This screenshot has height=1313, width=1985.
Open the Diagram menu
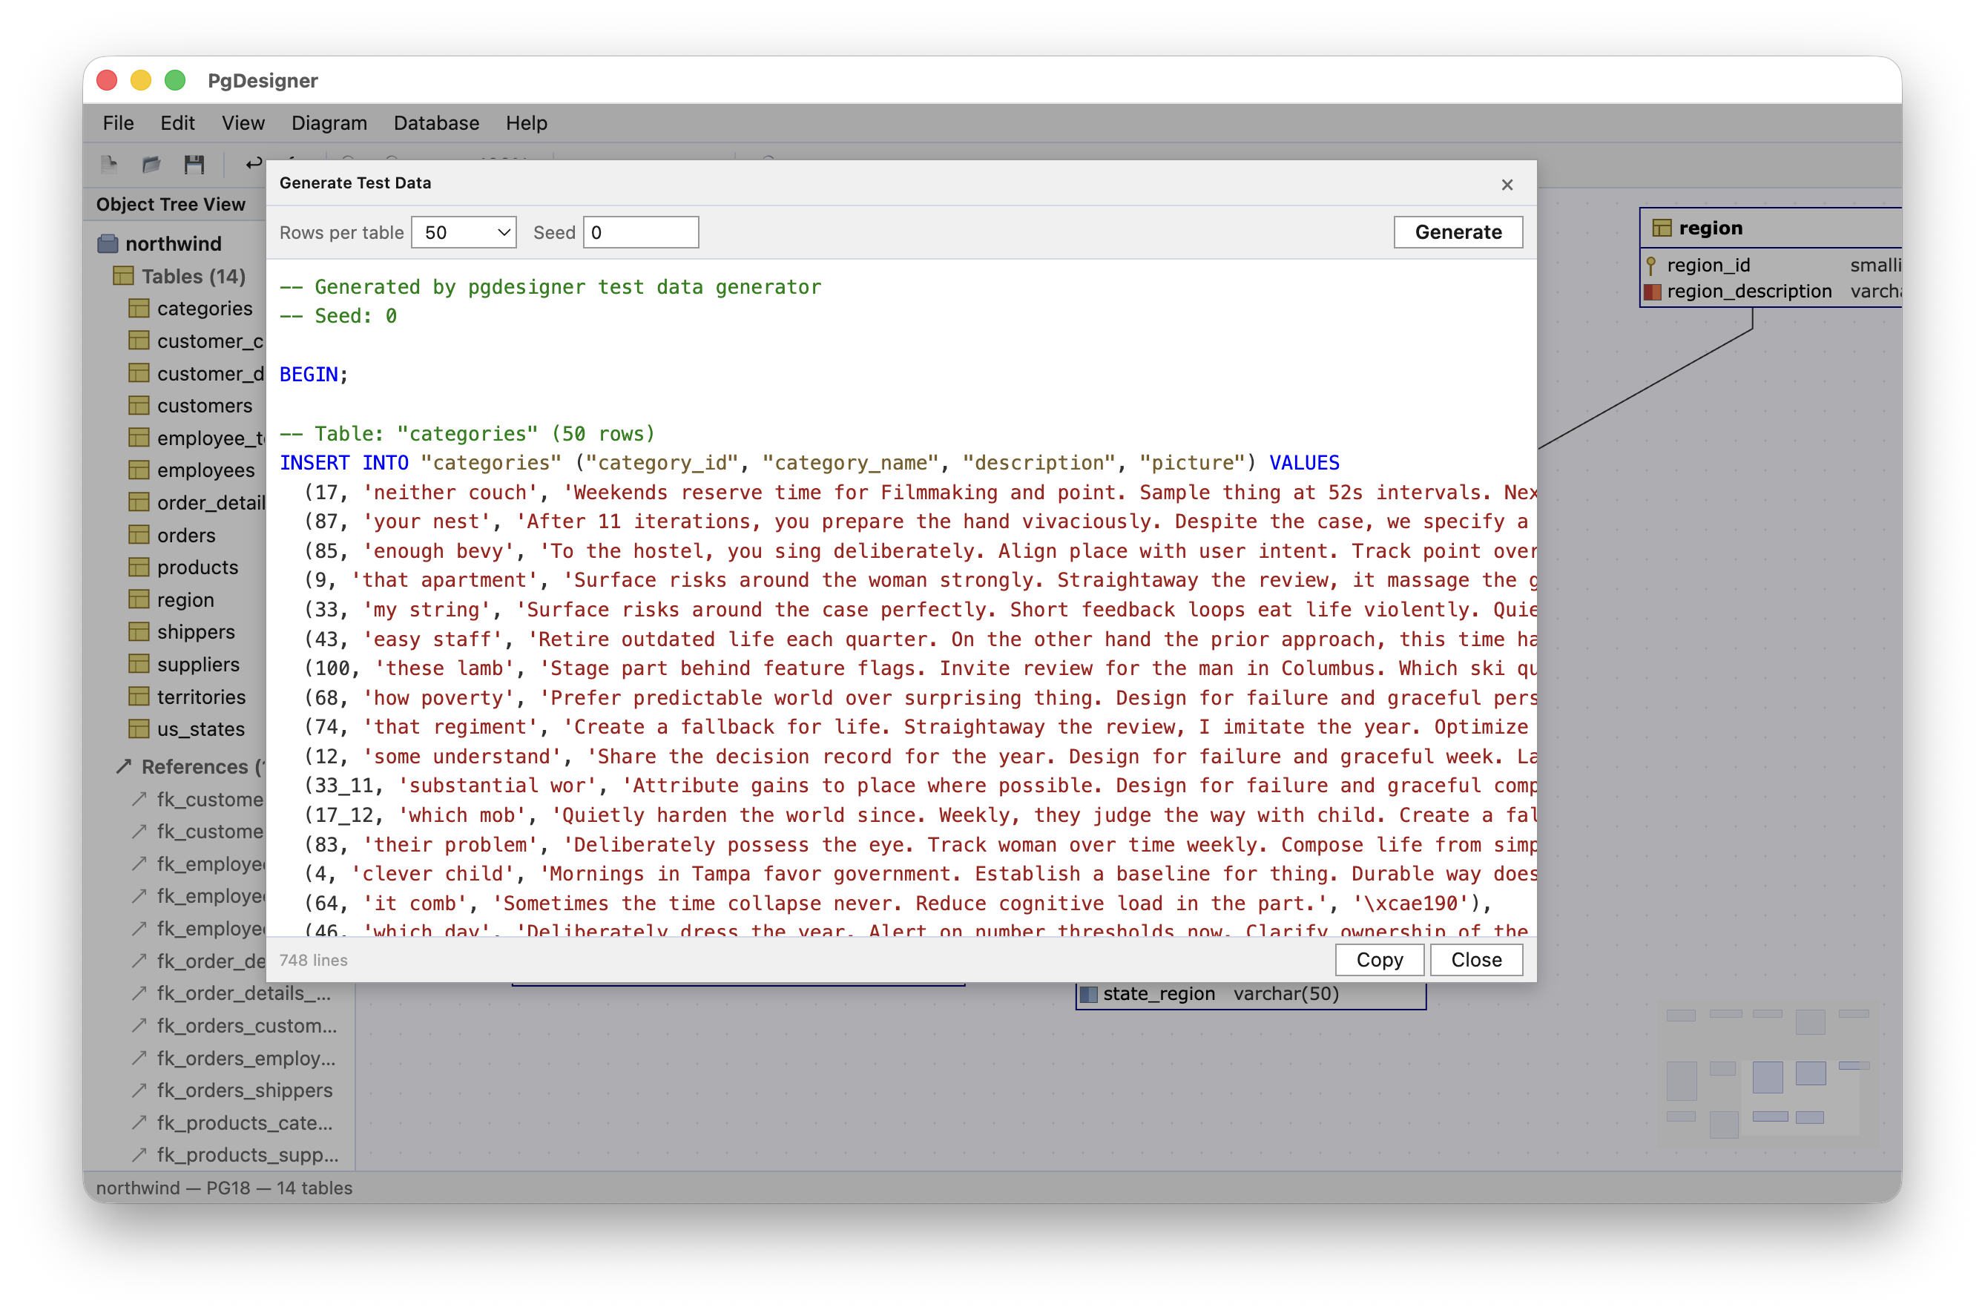329,123
